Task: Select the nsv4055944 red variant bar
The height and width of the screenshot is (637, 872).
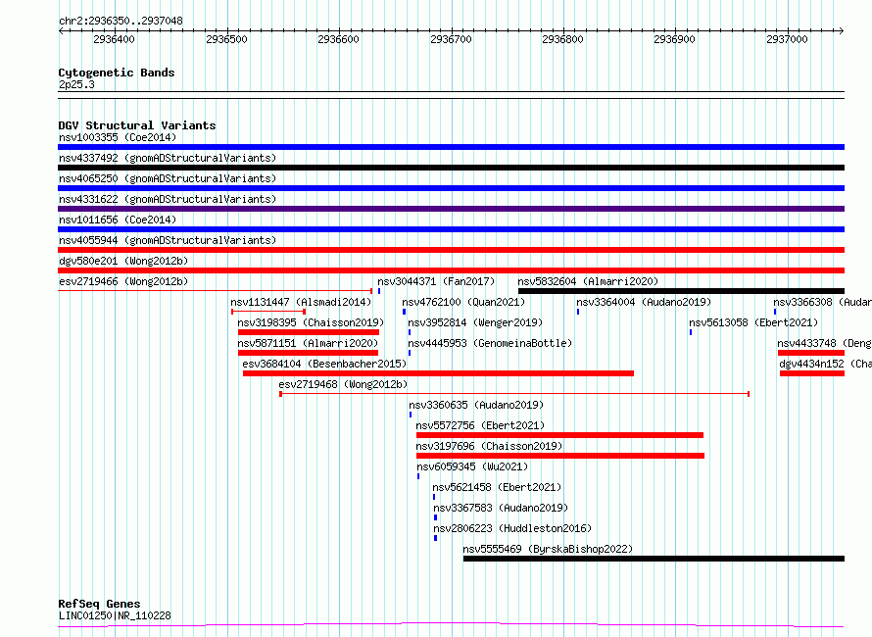Action: point(451,250)
